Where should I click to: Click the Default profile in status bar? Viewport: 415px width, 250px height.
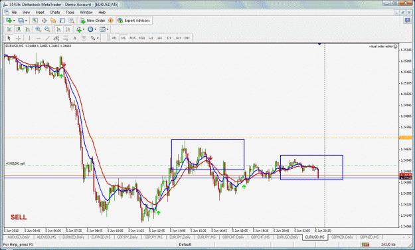pyautogui.click(x=185, y=245)
